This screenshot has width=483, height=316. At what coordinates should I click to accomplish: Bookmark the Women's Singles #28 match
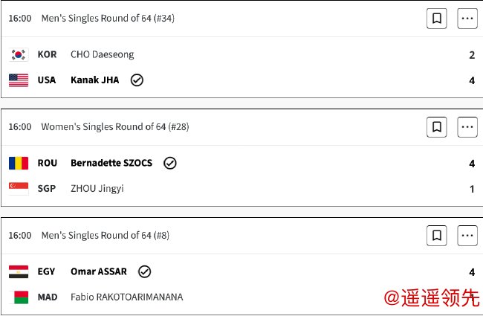437,127
